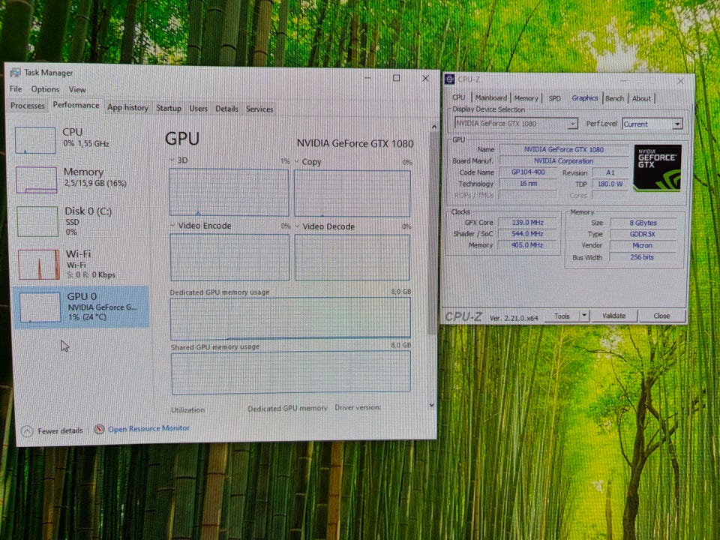Open the Options menu in Task Manager

tap(45, 89)
